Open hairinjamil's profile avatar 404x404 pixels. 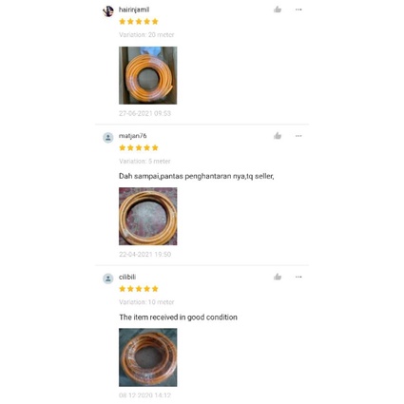pos(108,11)
